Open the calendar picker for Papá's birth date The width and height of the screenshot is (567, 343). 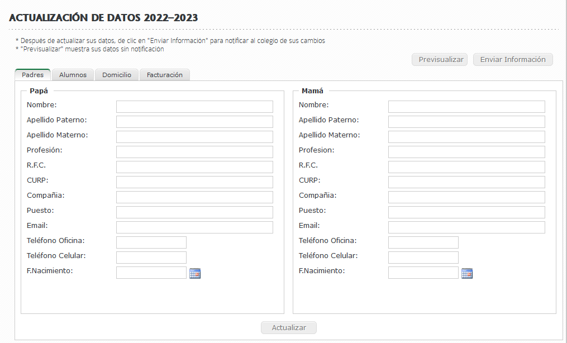click(x=195, y=273)
